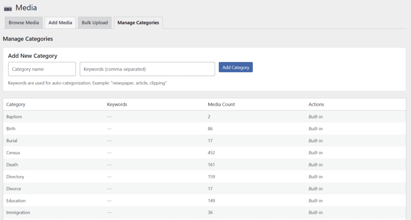411x220 pixels.
Task: Go to the Bulk Upload tab
Action: tap(95, 23)
